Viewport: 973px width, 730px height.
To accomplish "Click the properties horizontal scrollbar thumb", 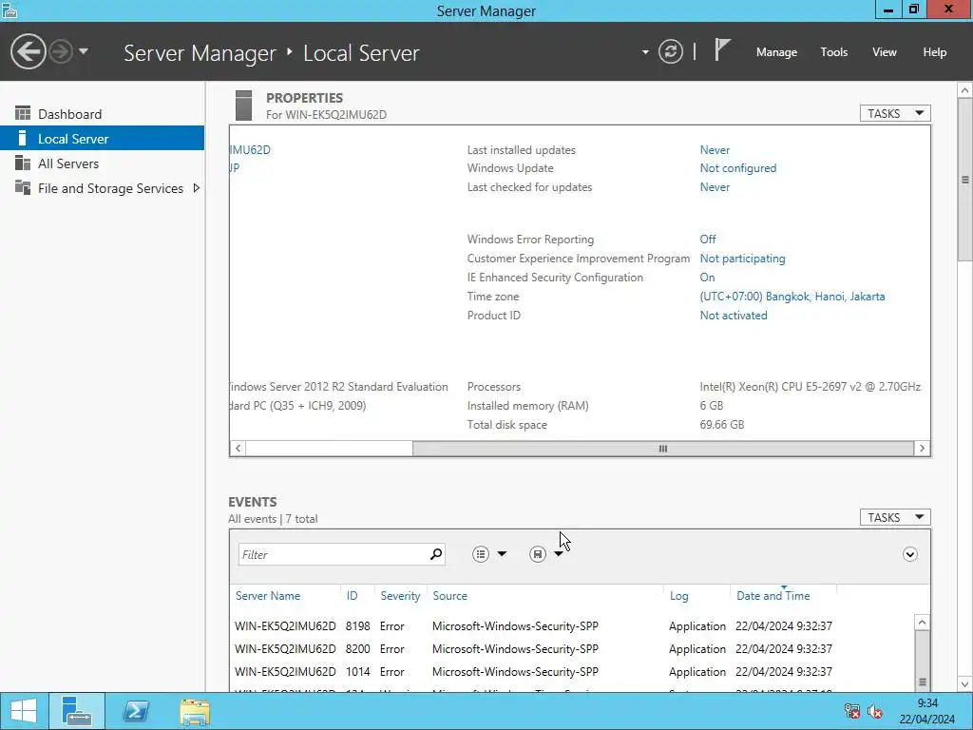I will point(662,449).
